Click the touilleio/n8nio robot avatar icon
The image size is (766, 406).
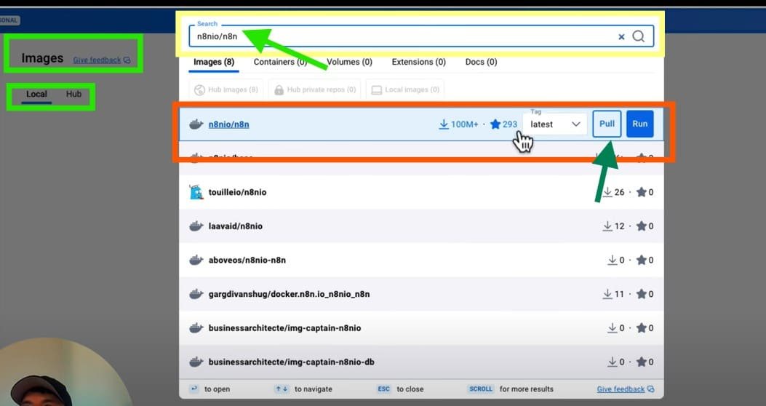[196, 192]
